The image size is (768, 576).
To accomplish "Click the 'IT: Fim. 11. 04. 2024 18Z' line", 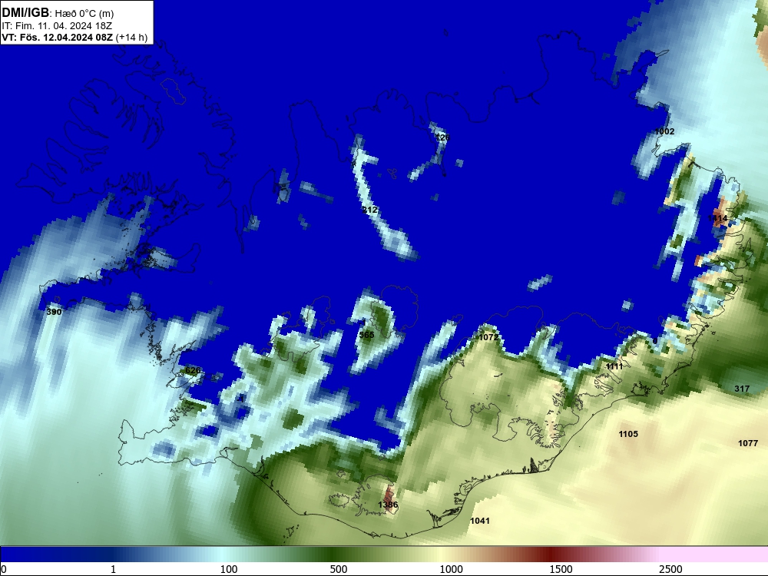I will (57, 26).
